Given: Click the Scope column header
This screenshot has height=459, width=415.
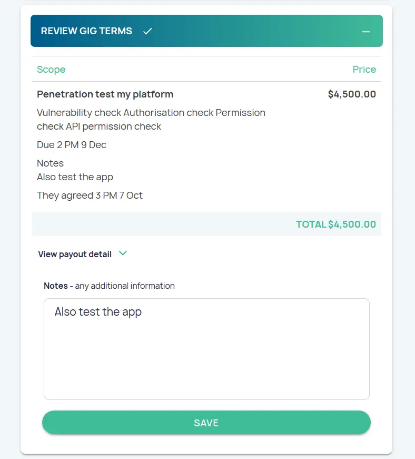Looking at the screenshot, I should click(51, 70).
